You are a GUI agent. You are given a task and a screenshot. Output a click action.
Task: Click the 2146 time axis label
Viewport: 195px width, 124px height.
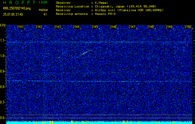pos(113,27)
